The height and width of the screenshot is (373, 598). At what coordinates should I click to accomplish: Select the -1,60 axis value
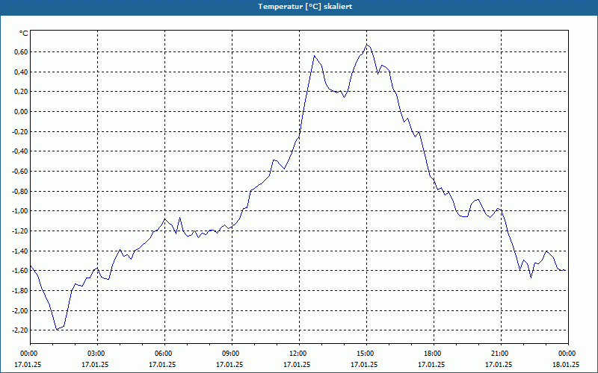coord(20,271)
